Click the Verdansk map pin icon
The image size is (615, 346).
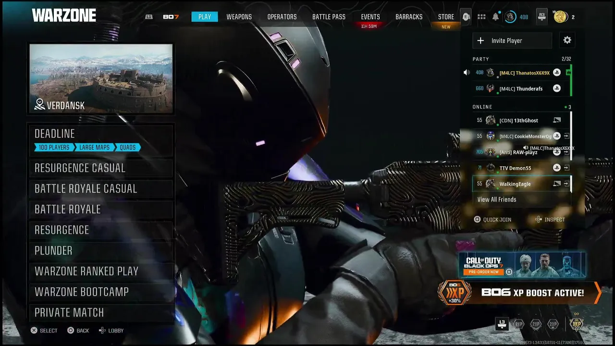[x=40, y=104]
